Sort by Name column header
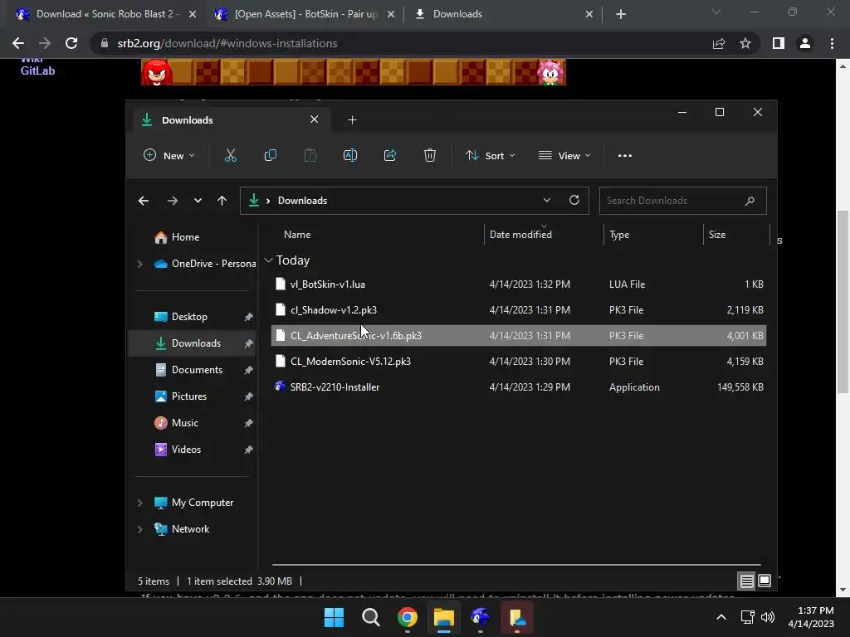The height and width of the screenshot is (637, 850). click(297, 235)
